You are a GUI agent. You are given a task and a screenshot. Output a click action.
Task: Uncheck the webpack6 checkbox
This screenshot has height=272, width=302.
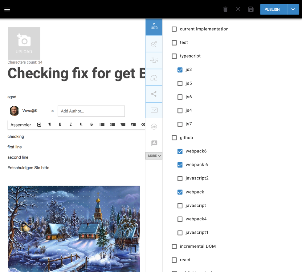[x=180, y=151]
